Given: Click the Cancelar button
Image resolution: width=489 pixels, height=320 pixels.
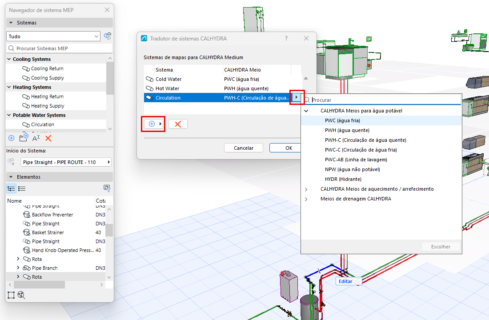Looking at the screenshot, I should click(x=244, y=148).
